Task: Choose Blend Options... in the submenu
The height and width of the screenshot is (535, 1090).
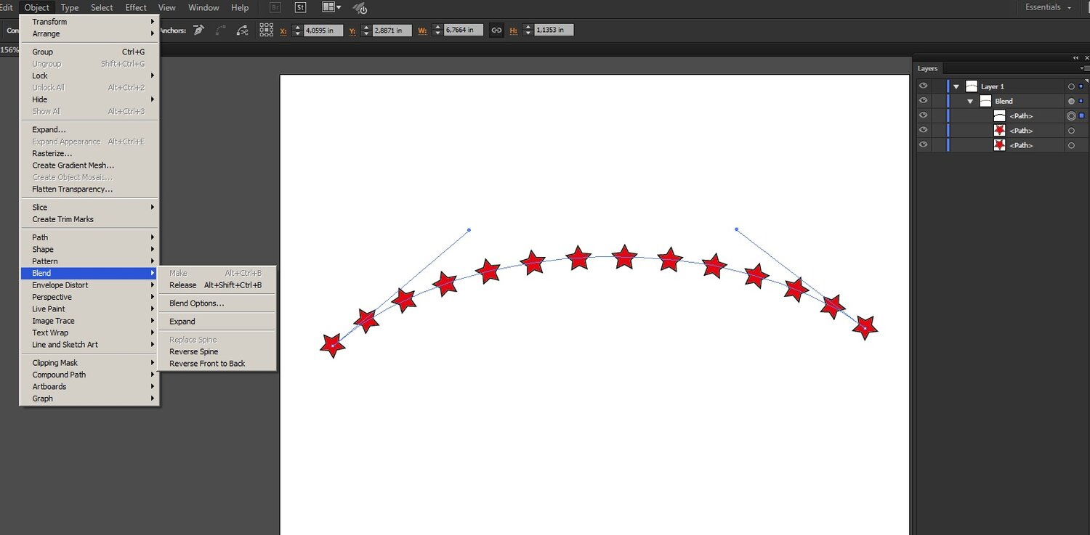Action: coord(217,303)
